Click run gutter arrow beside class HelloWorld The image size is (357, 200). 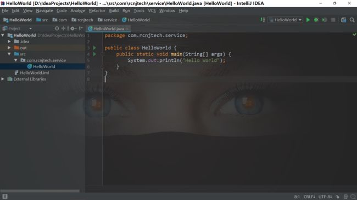(94, 48)
